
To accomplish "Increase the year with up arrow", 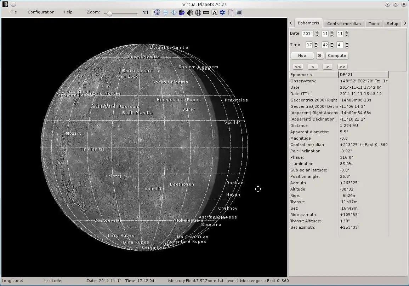I will coord(317,32).
